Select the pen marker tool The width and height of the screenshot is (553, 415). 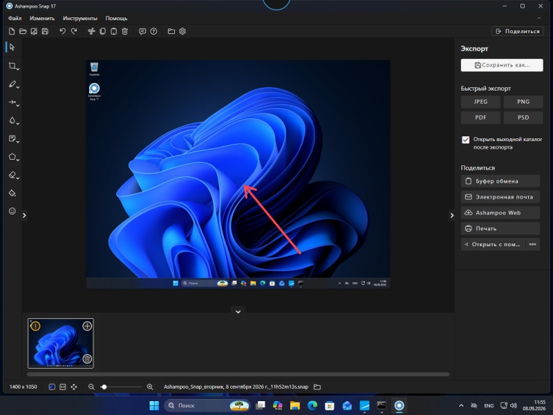pyautogui.click(x=12, y=84)
